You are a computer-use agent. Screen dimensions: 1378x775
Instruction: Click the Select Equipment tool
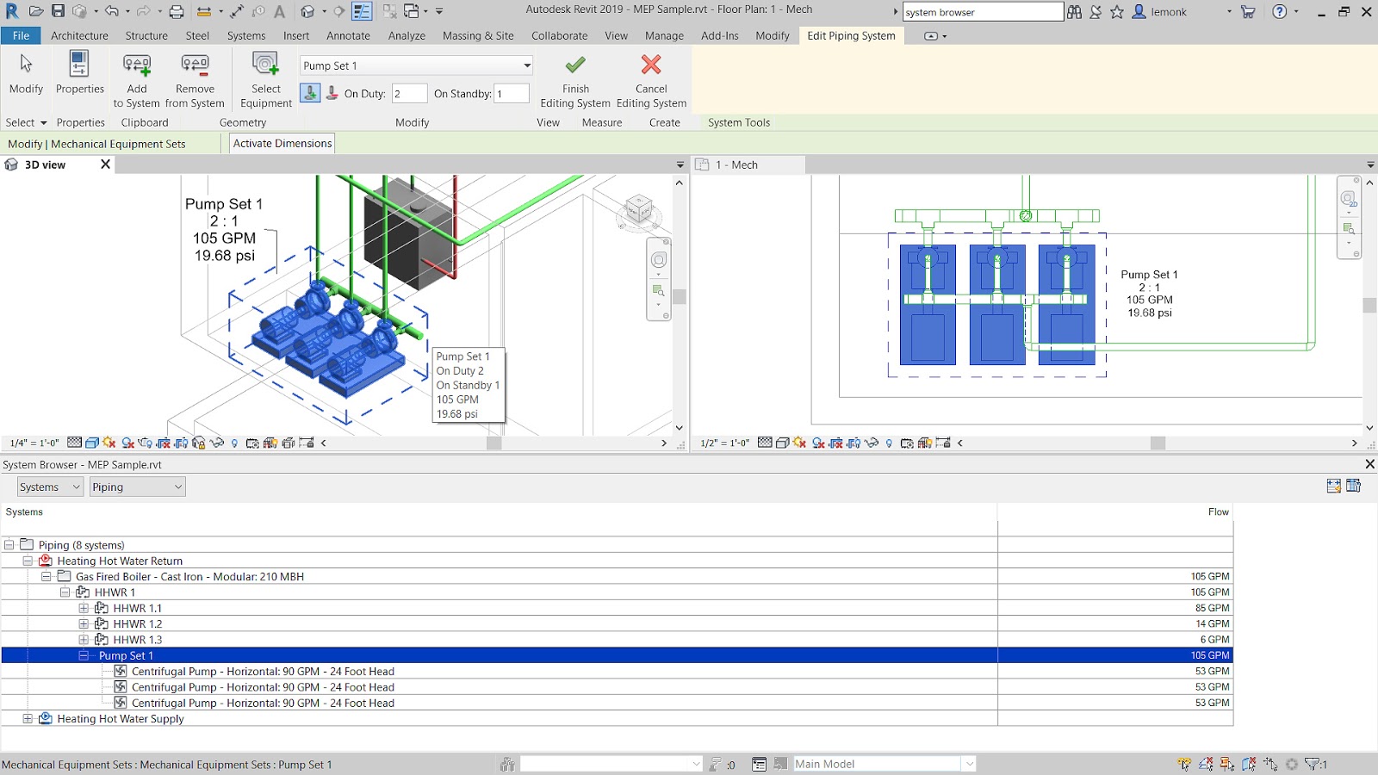[264, 77]
